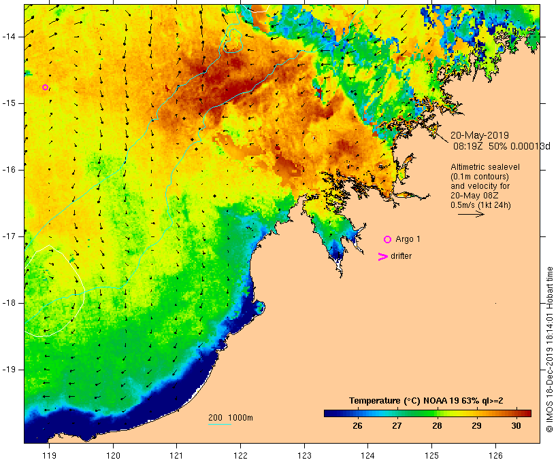Click the 0.5m/s velocity scale arrow

471,214
